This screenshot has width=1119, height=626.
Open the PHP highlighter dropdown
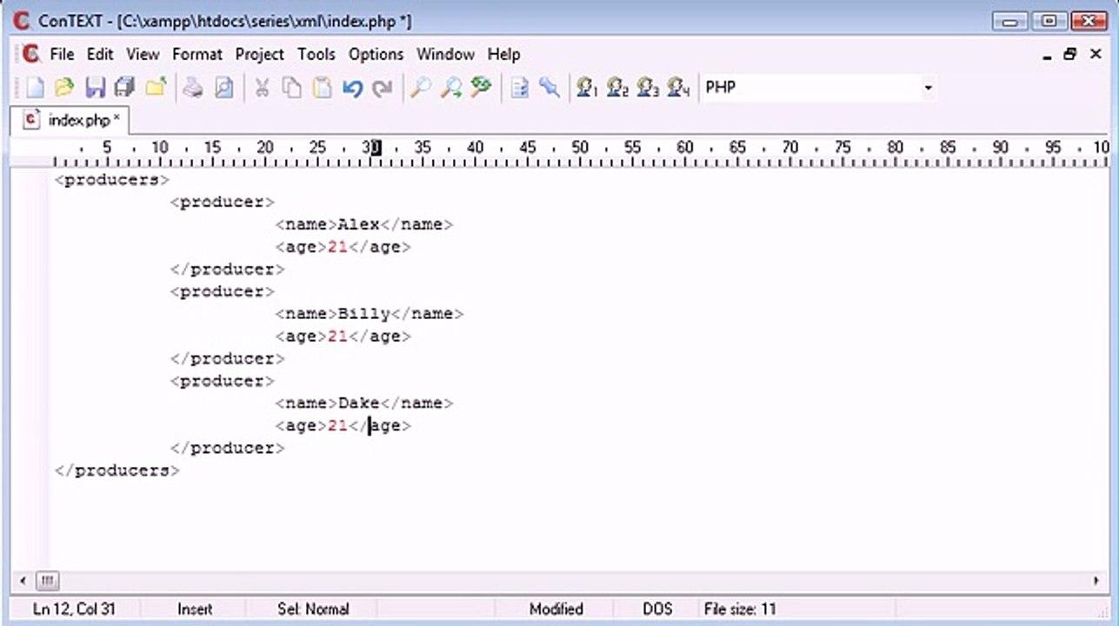pos(928,88)
